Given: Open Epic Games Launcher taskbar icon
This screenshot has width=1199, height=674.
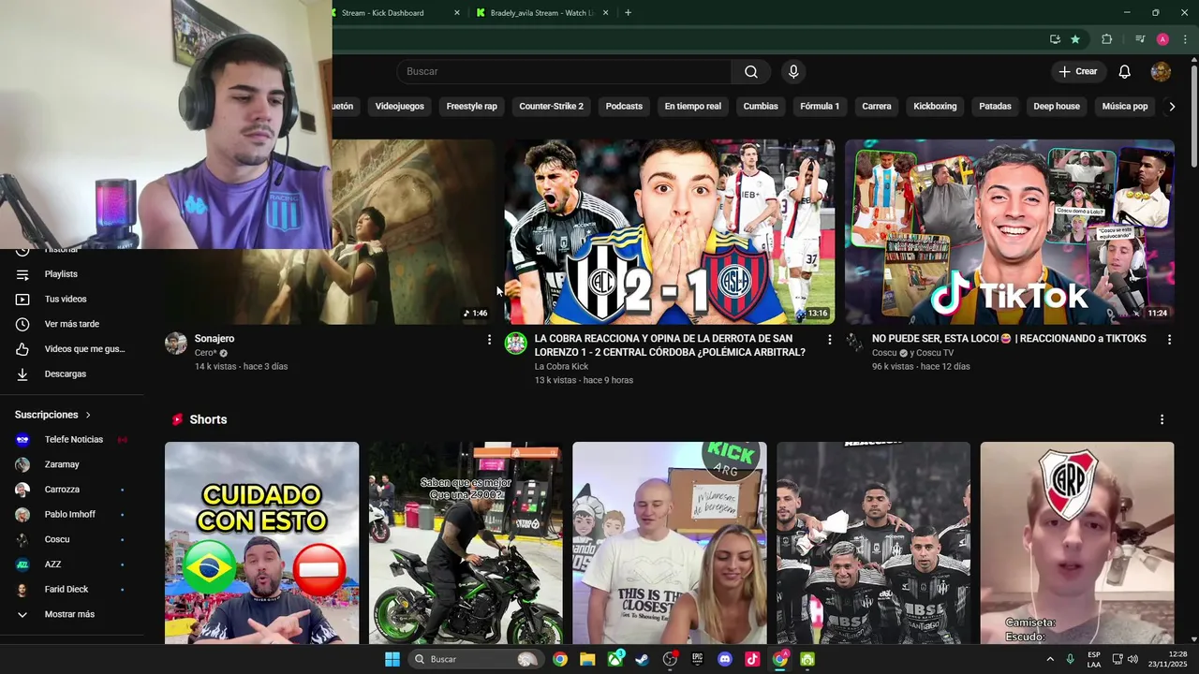Looking at the screenshot, I should [x=697, y=659].
